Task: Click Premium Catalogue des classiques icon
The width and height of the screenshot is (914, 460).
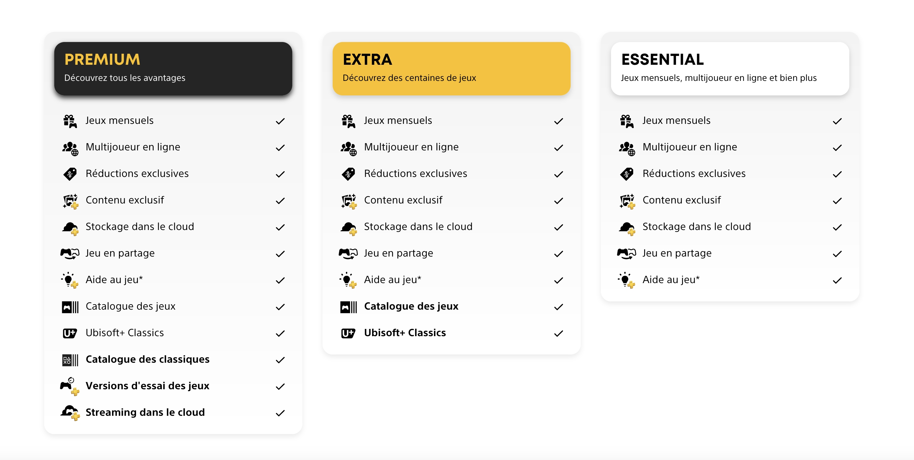Action: pyautogui.click(x=70, y=360)
